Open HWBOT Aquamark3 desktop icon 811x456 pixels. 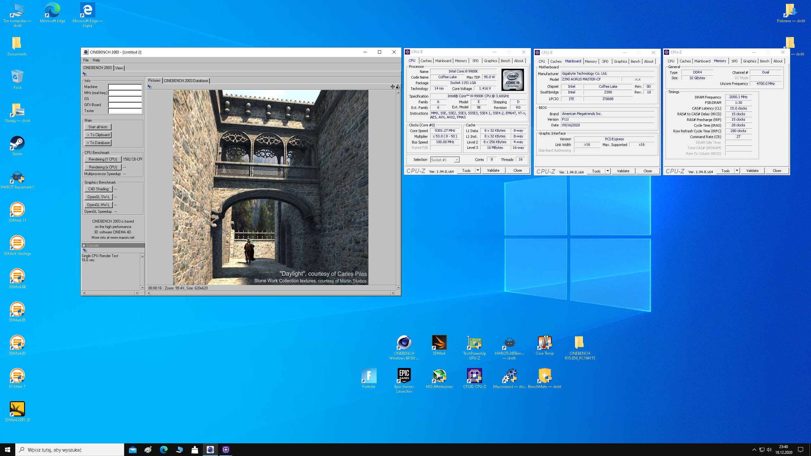17,179
